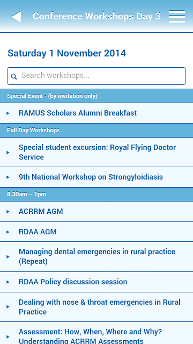Open Special student excursion: Royal Flying Doctor Service

[x=96, y=152]
